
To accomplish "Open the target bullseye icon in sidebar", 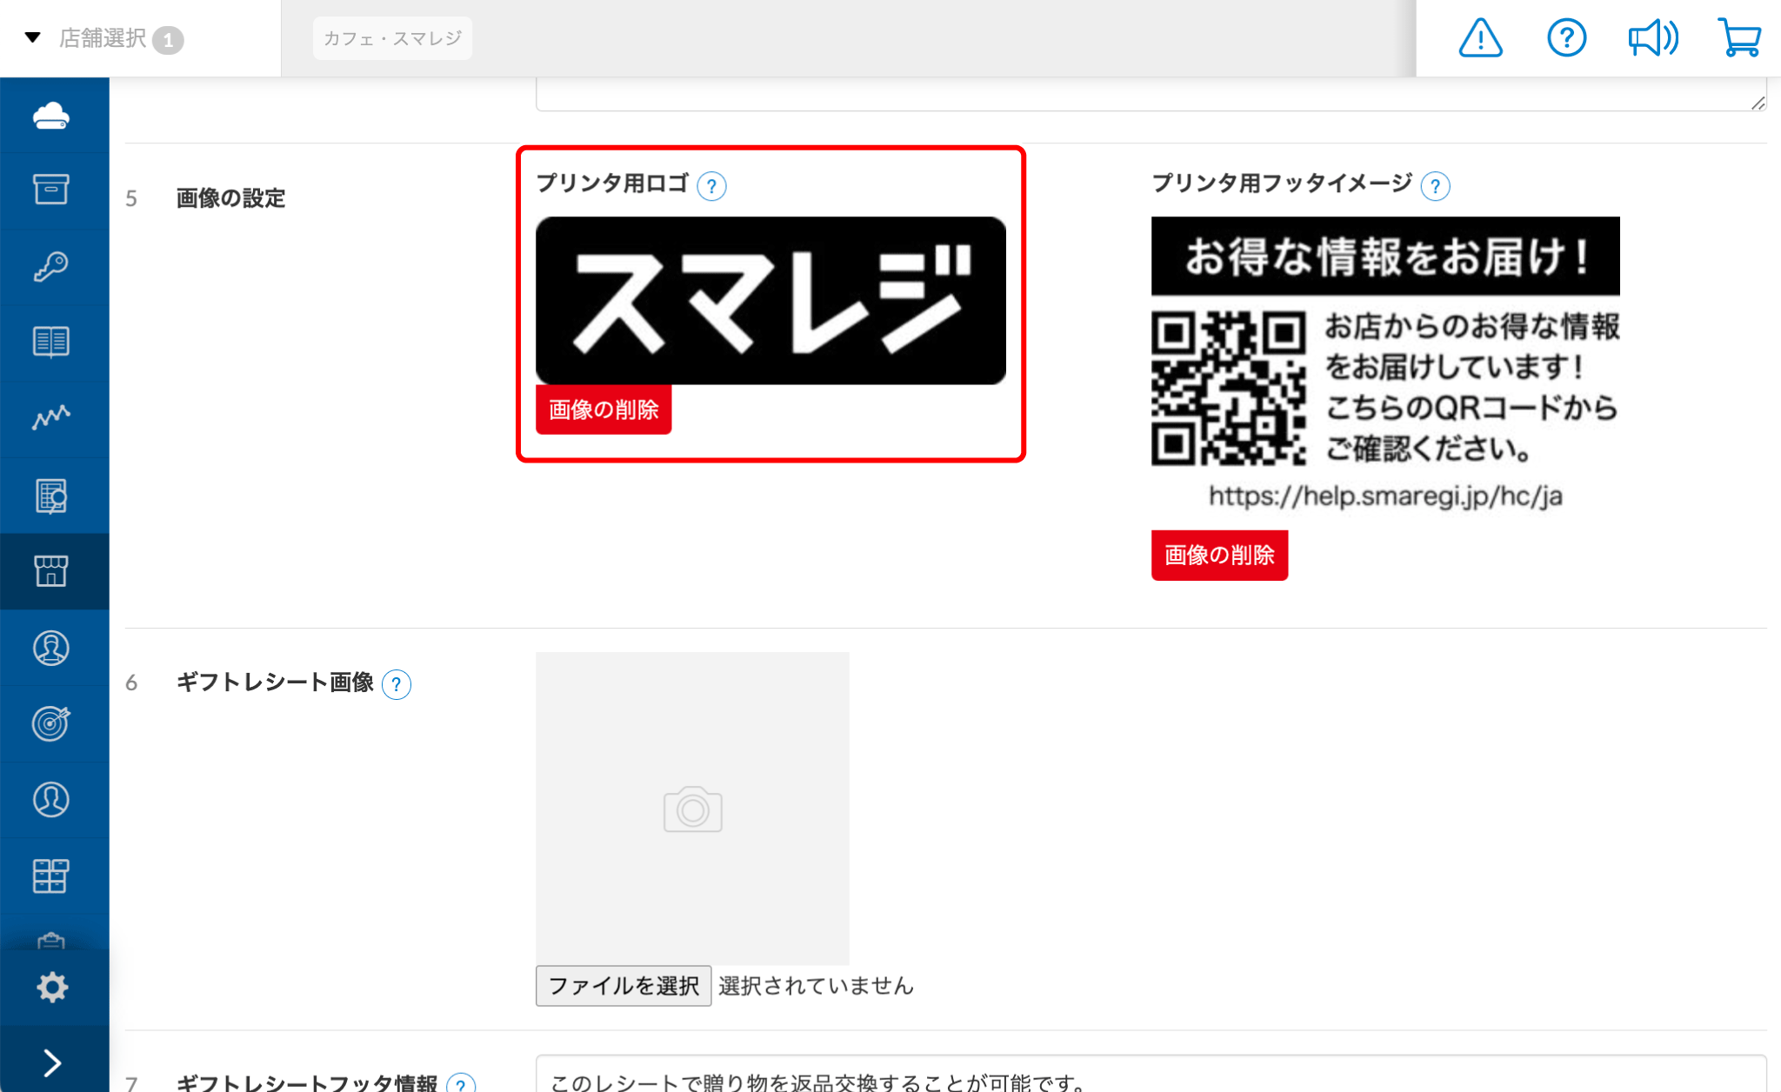I will [51, 723].
